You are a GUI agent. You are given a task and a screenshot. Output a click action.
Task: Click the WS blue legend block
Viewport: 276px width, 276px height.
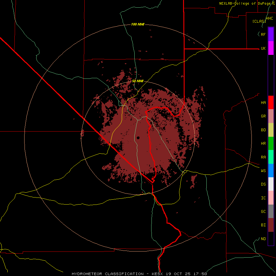[271, 171]
